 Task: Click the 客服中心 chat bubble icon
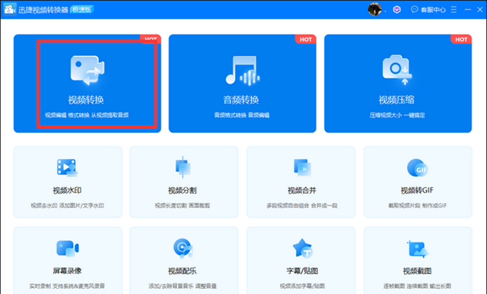tap(414, 9)
